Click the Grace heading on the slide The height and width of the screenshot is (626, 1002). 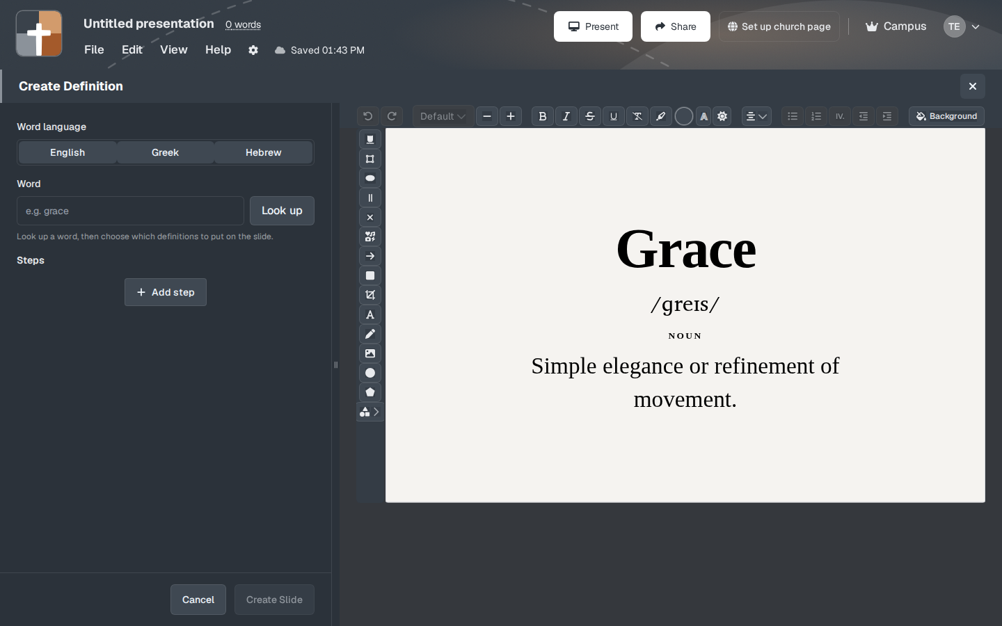point(685,249)
